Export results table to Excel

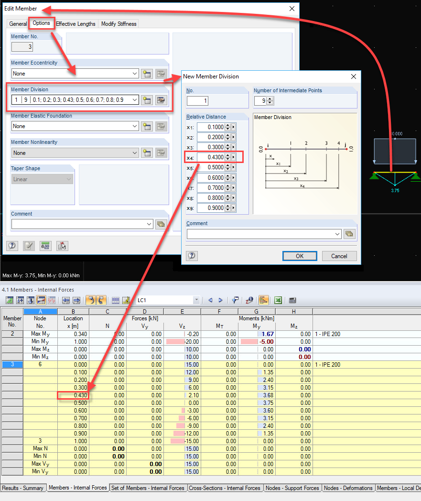point(278,300)
